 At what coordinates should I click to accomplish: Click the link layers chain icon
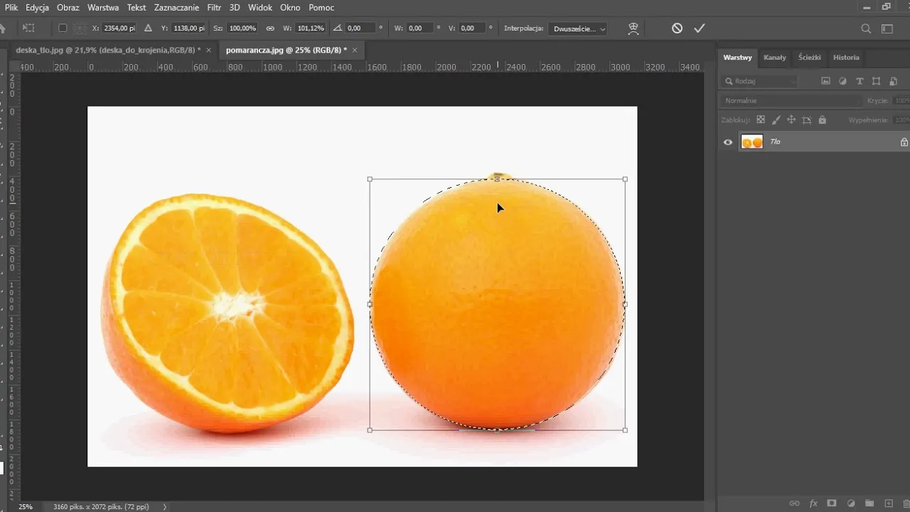coord(794,503)
